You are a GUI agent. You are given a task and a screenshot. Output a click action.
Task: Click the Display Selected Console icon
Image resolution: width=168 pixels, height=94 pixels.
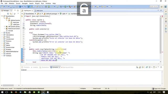[x=150, y=67]
